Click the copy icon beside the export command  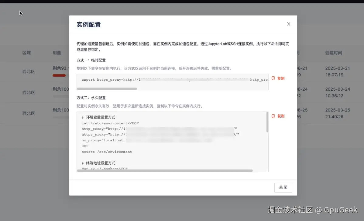click(273, 78)
